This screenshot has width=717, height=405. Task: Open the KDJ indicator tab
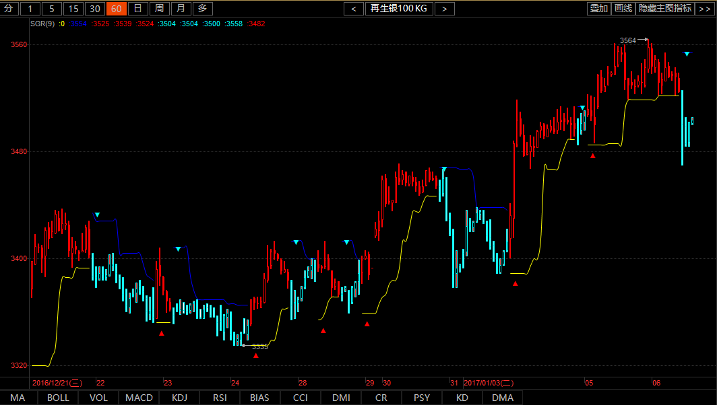(179, 398)
